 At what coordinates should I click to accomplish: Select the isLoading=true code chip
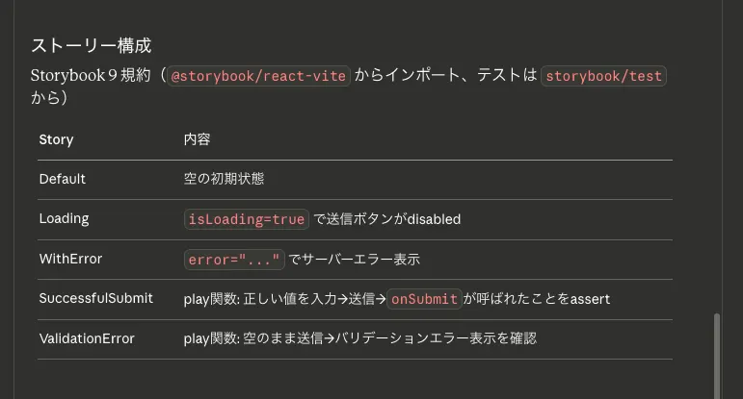click(247, 219)
